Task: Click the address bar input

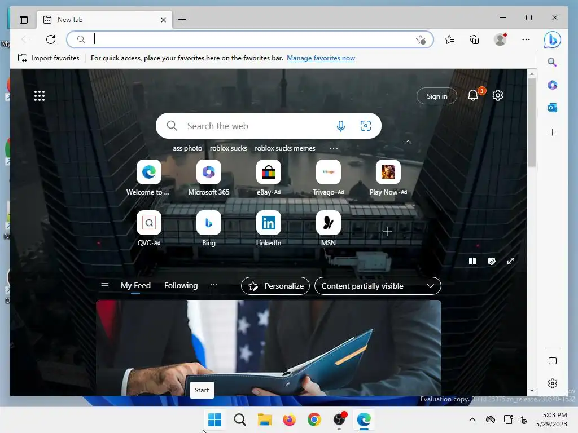Action: pyautogui.click(x=251, y=39)
